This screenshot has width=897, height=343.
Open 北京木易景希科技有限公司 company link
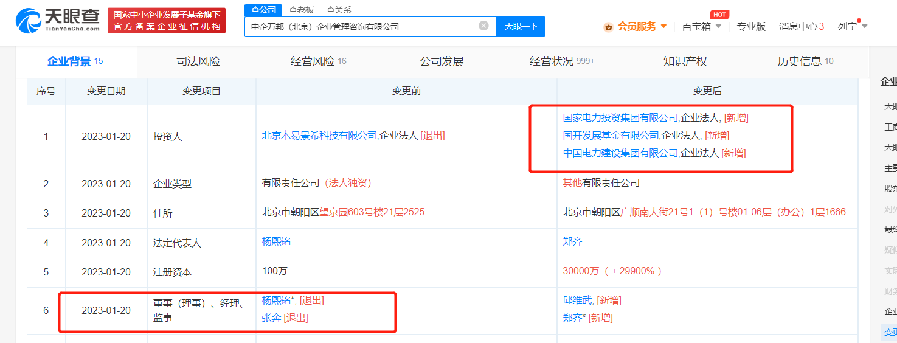point(319,136)
